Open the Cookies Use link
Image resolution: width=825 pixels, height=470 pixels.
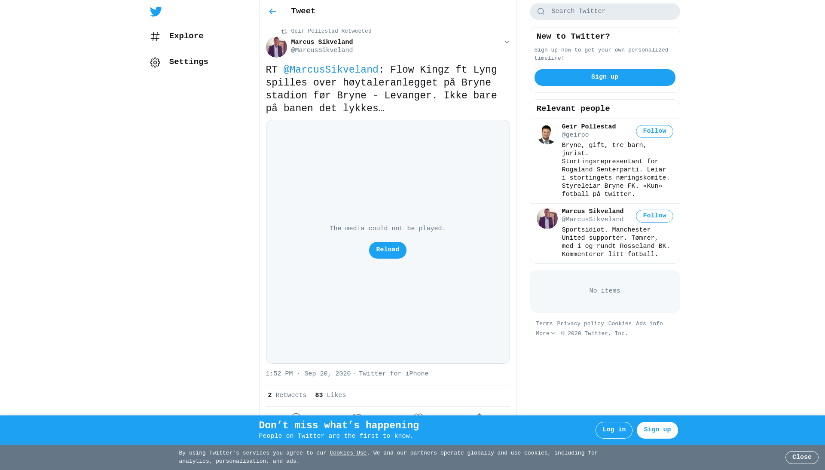point(348,453)
